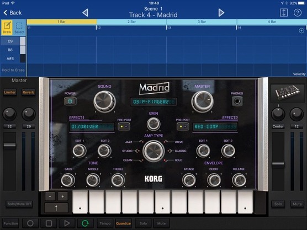Start recording with the circle button
This screenshot has height=230, width=307.
30,223
